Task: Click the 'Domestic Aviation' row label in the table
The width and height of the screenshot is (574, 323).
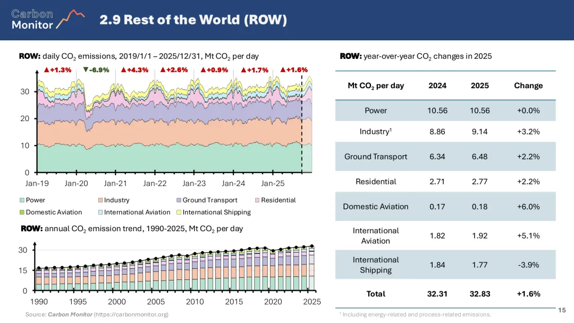Action: 376,206
